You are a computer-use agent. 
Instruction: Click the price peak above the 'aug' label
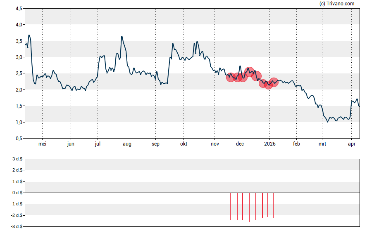pyautogui.click(x=122, y=36)
